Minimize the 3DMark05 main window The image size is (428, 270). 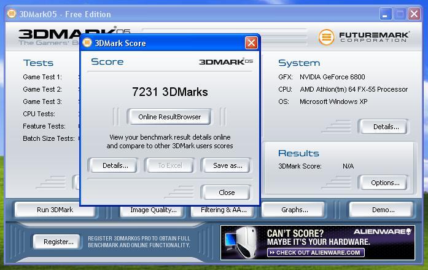[x=386, y=14]
